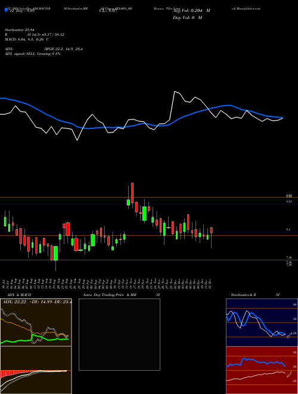
Task: Open the red RSI chart panel
Action: [262, 370]
